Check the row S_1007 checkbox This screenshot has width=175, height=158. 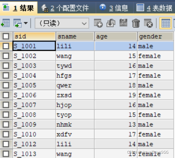point(6,105)
